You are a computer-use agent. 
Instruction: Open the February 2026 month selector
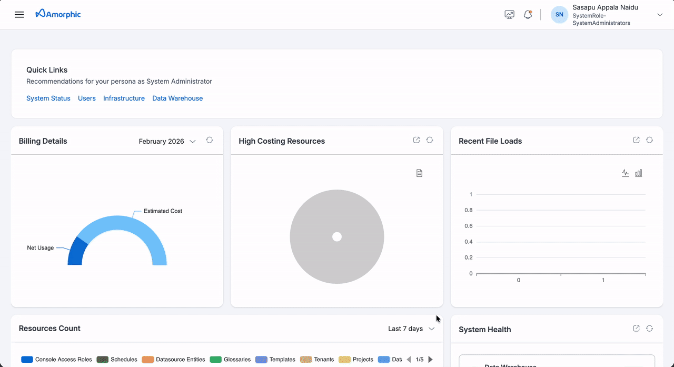click(x=166, y=141)
